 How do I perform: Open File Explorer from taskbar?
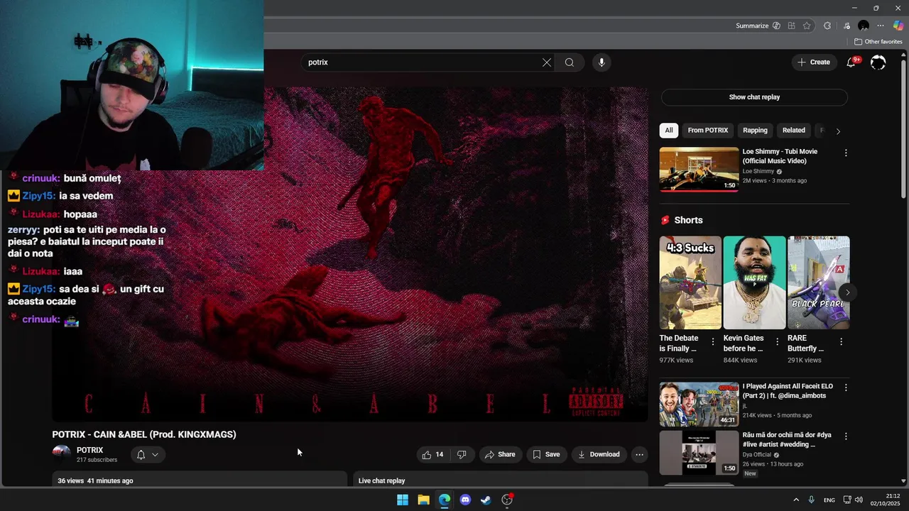(x=423, y=500)
